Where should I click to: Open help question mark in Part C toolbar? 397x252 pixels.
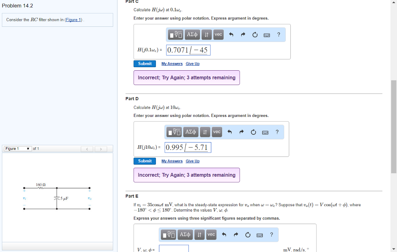279,35
